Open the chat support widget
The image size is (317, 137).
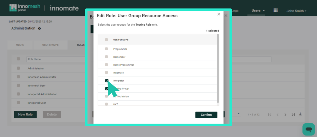coord(309,129)
